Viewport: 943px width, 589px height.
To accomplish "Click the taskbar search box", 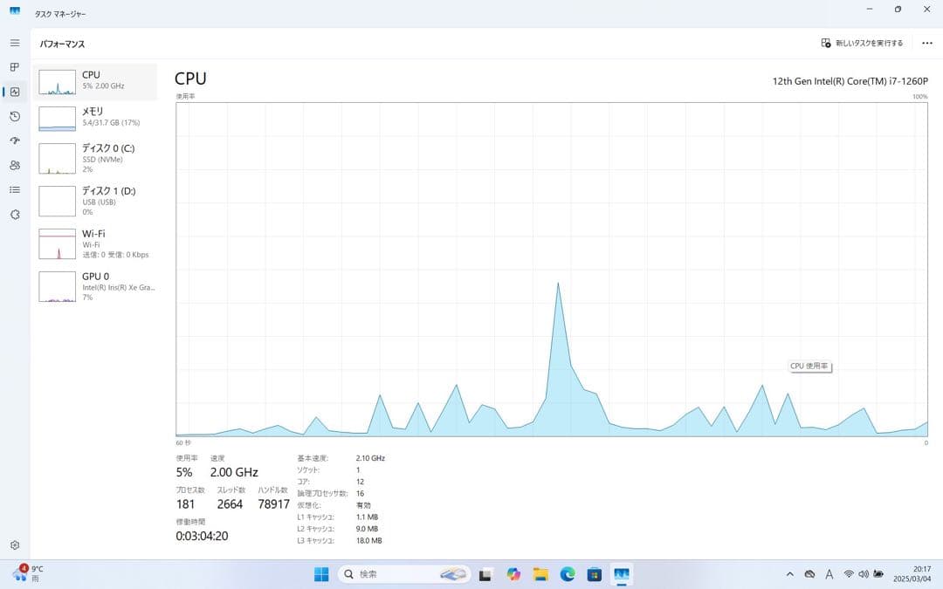I will 393,574.
